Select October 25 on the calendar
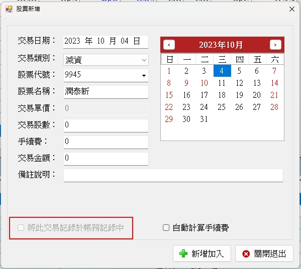Image resolution: width=301 pixels, height=269 pixels. 222,107
